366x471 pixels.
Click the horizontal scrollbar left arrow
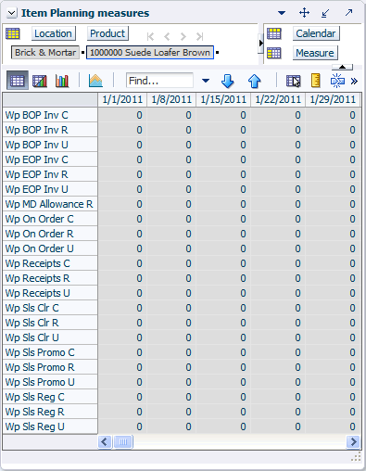pyautogui.click(x=105, y=441)
